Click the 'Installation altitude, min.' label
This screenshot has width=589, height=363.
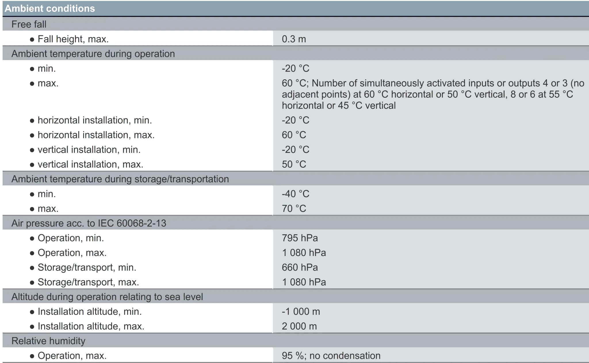89,312
